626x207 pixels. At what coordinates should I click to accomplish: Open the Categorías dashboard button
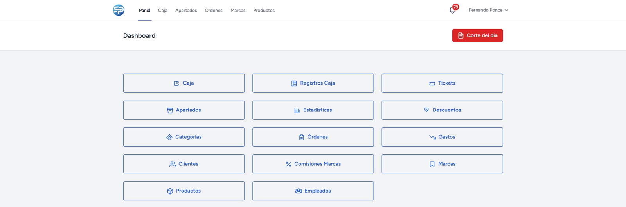[x=184, y=137]
